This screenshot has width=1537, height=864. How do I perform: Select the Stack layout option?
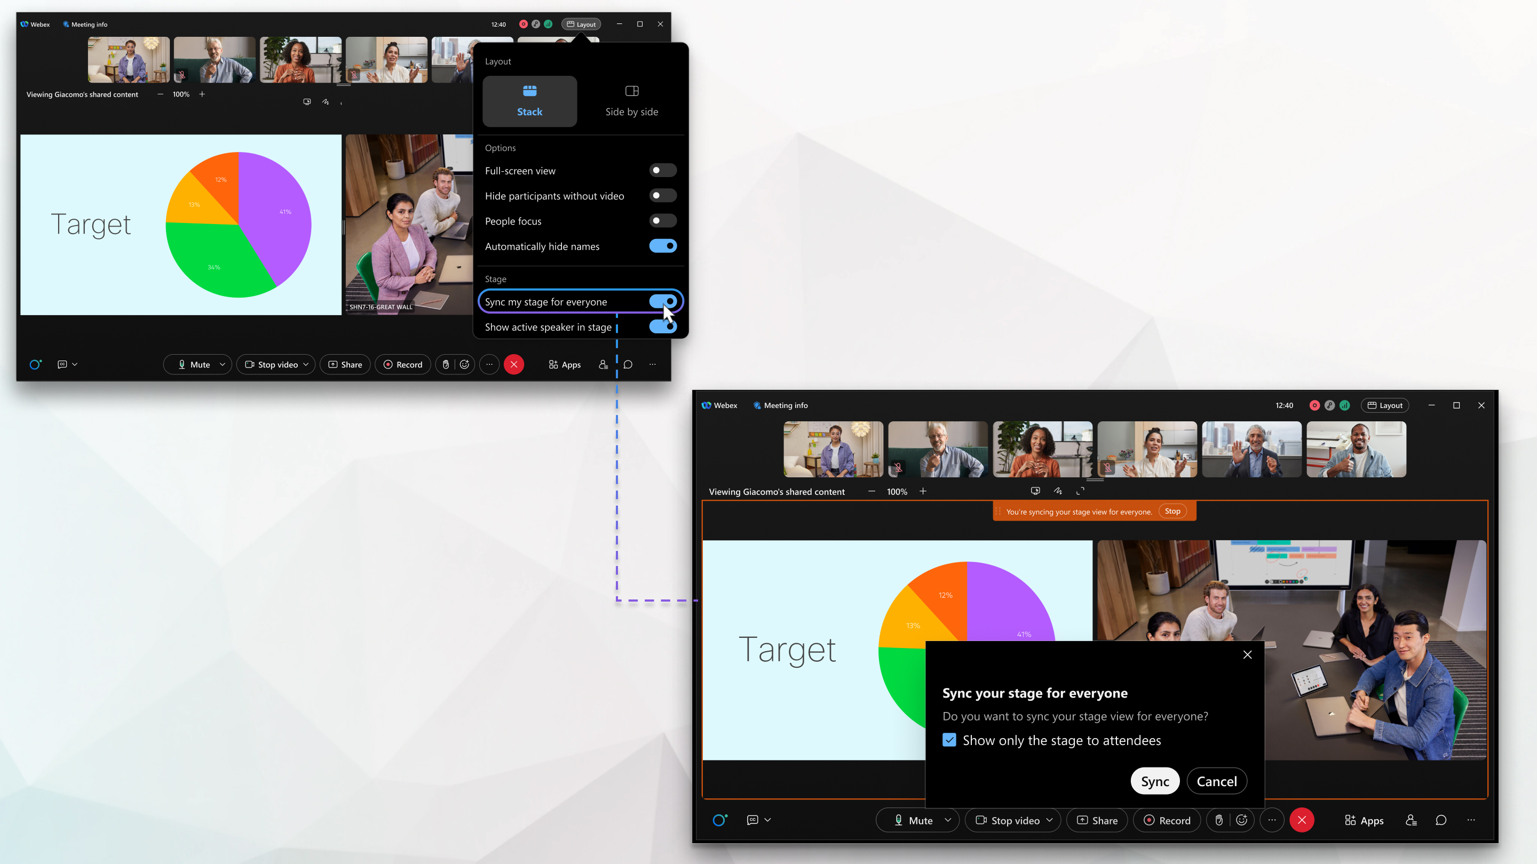(529, 99)
